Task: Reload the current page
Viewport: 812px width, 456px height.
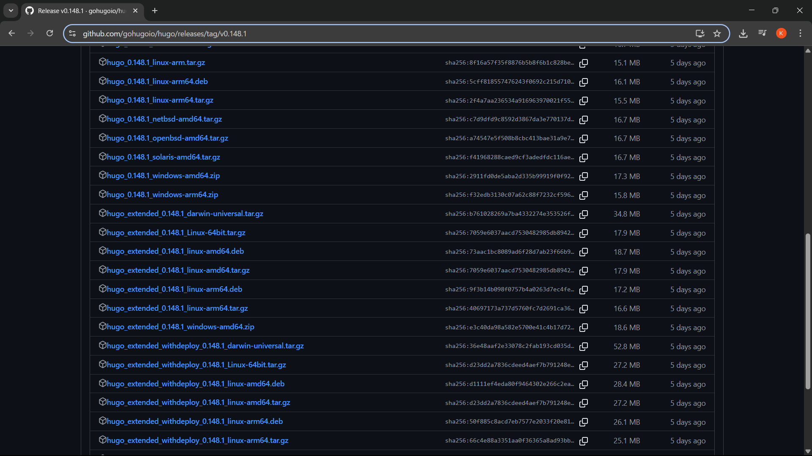Action: [x=49, y=33]
